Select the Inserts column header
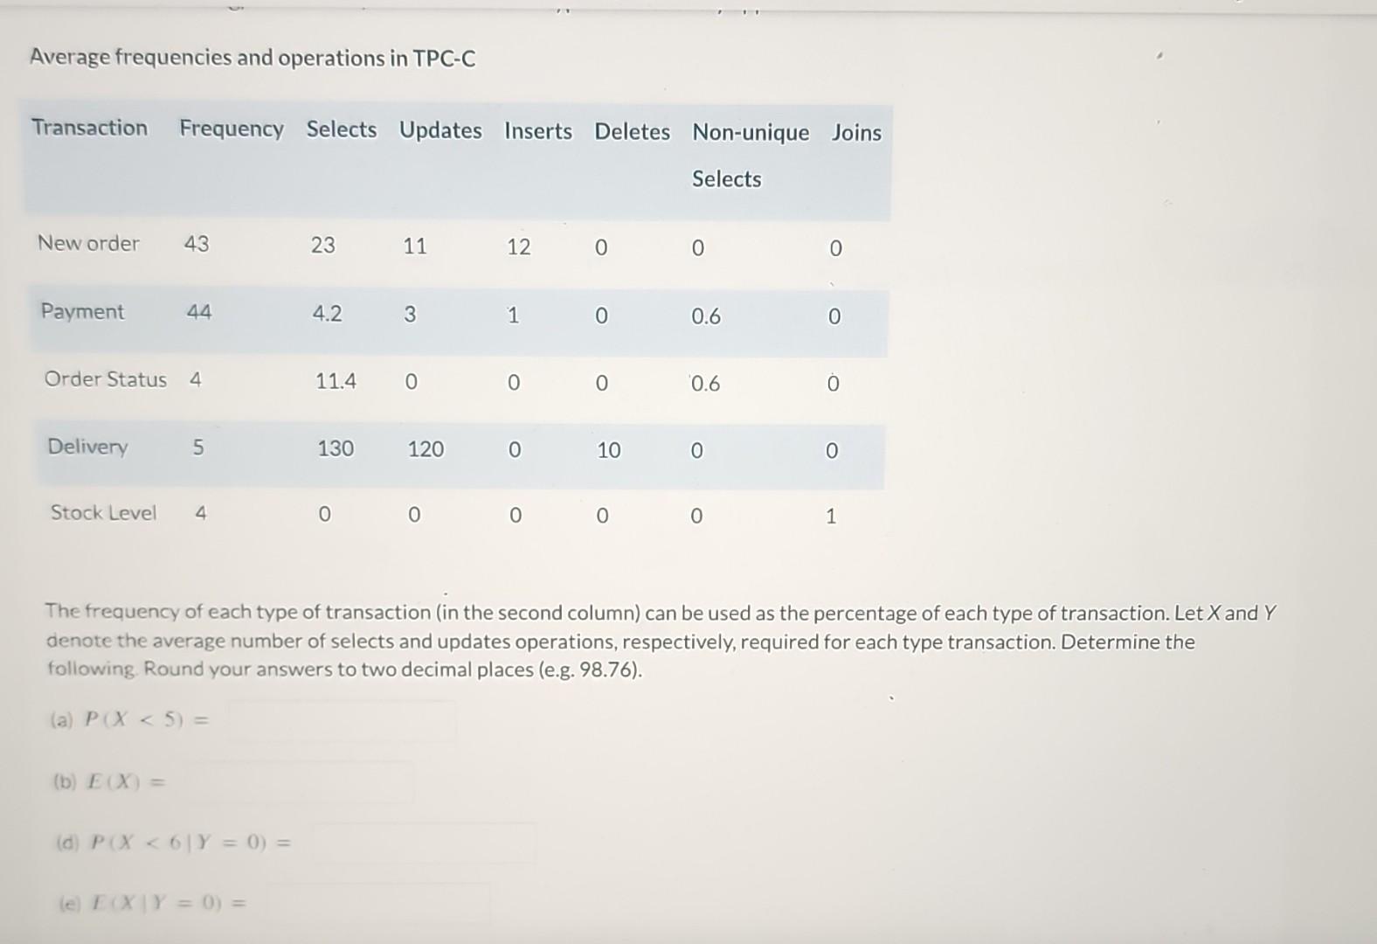1377x944 pixels. (x=538, y=129)
